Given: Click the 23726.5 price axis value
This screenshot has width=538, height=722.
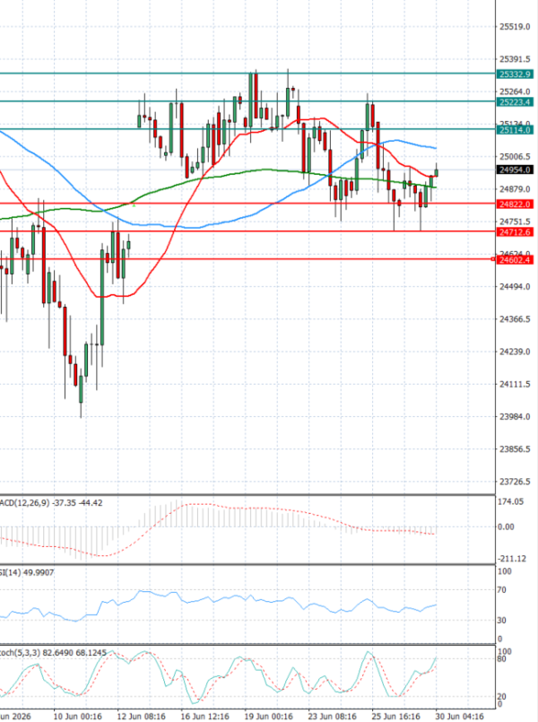Looking at the screenshot, I should [x=515, y=482].
